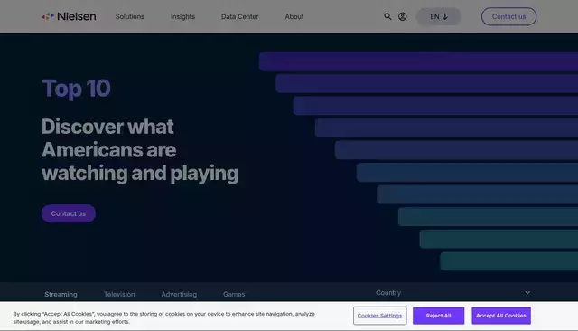The image size is (578, 331).
Task: Reject All cookies
Action: pos(438,316)
